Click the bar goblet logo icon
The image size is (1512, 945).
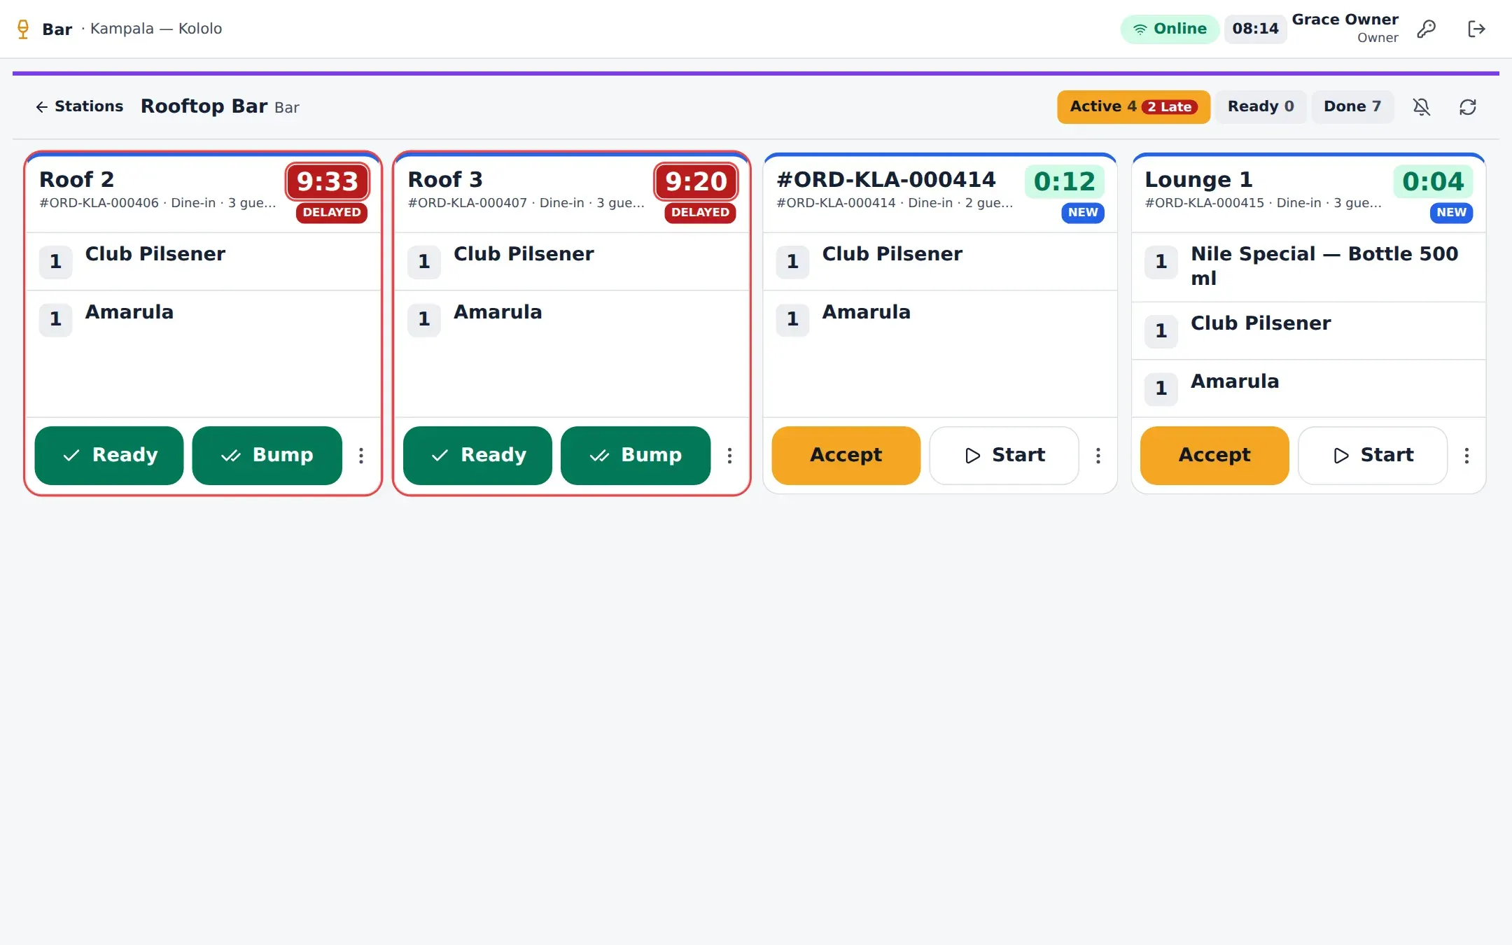(23, 29)
